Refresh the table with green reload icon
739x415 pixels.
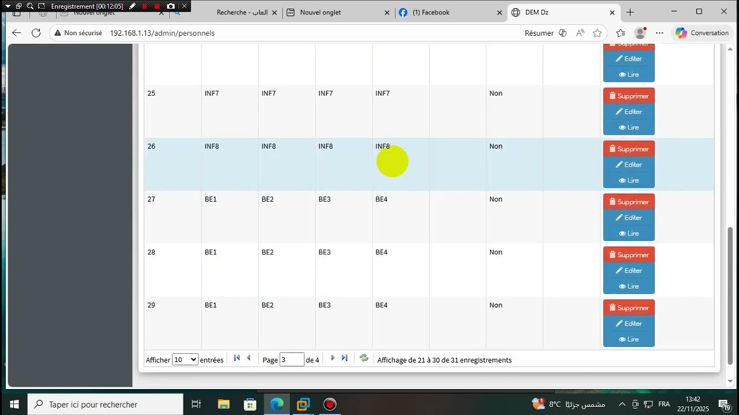click(x=364, y=358)
